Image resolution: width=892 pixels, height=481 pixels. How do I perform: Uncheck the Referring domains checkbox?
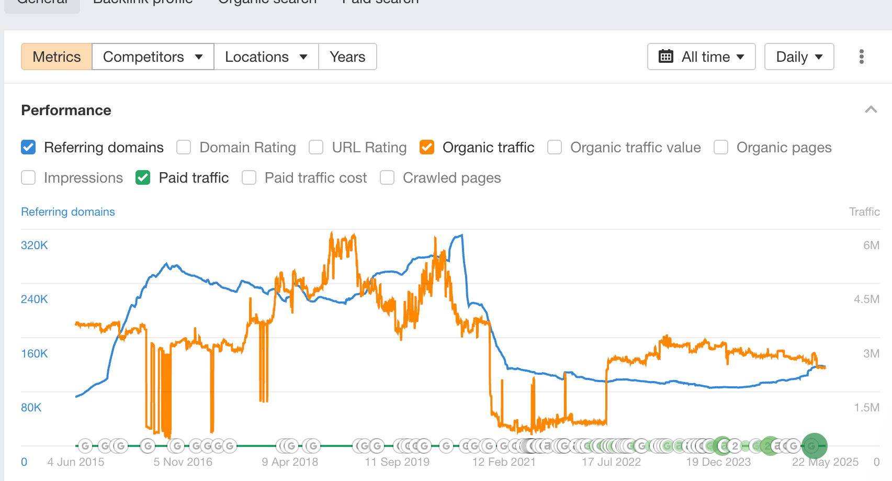[28, 148]
